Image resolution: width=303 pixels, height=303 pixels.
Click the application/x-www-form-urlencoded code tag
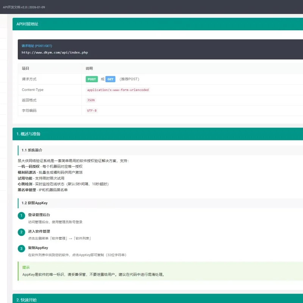(118, 90)
